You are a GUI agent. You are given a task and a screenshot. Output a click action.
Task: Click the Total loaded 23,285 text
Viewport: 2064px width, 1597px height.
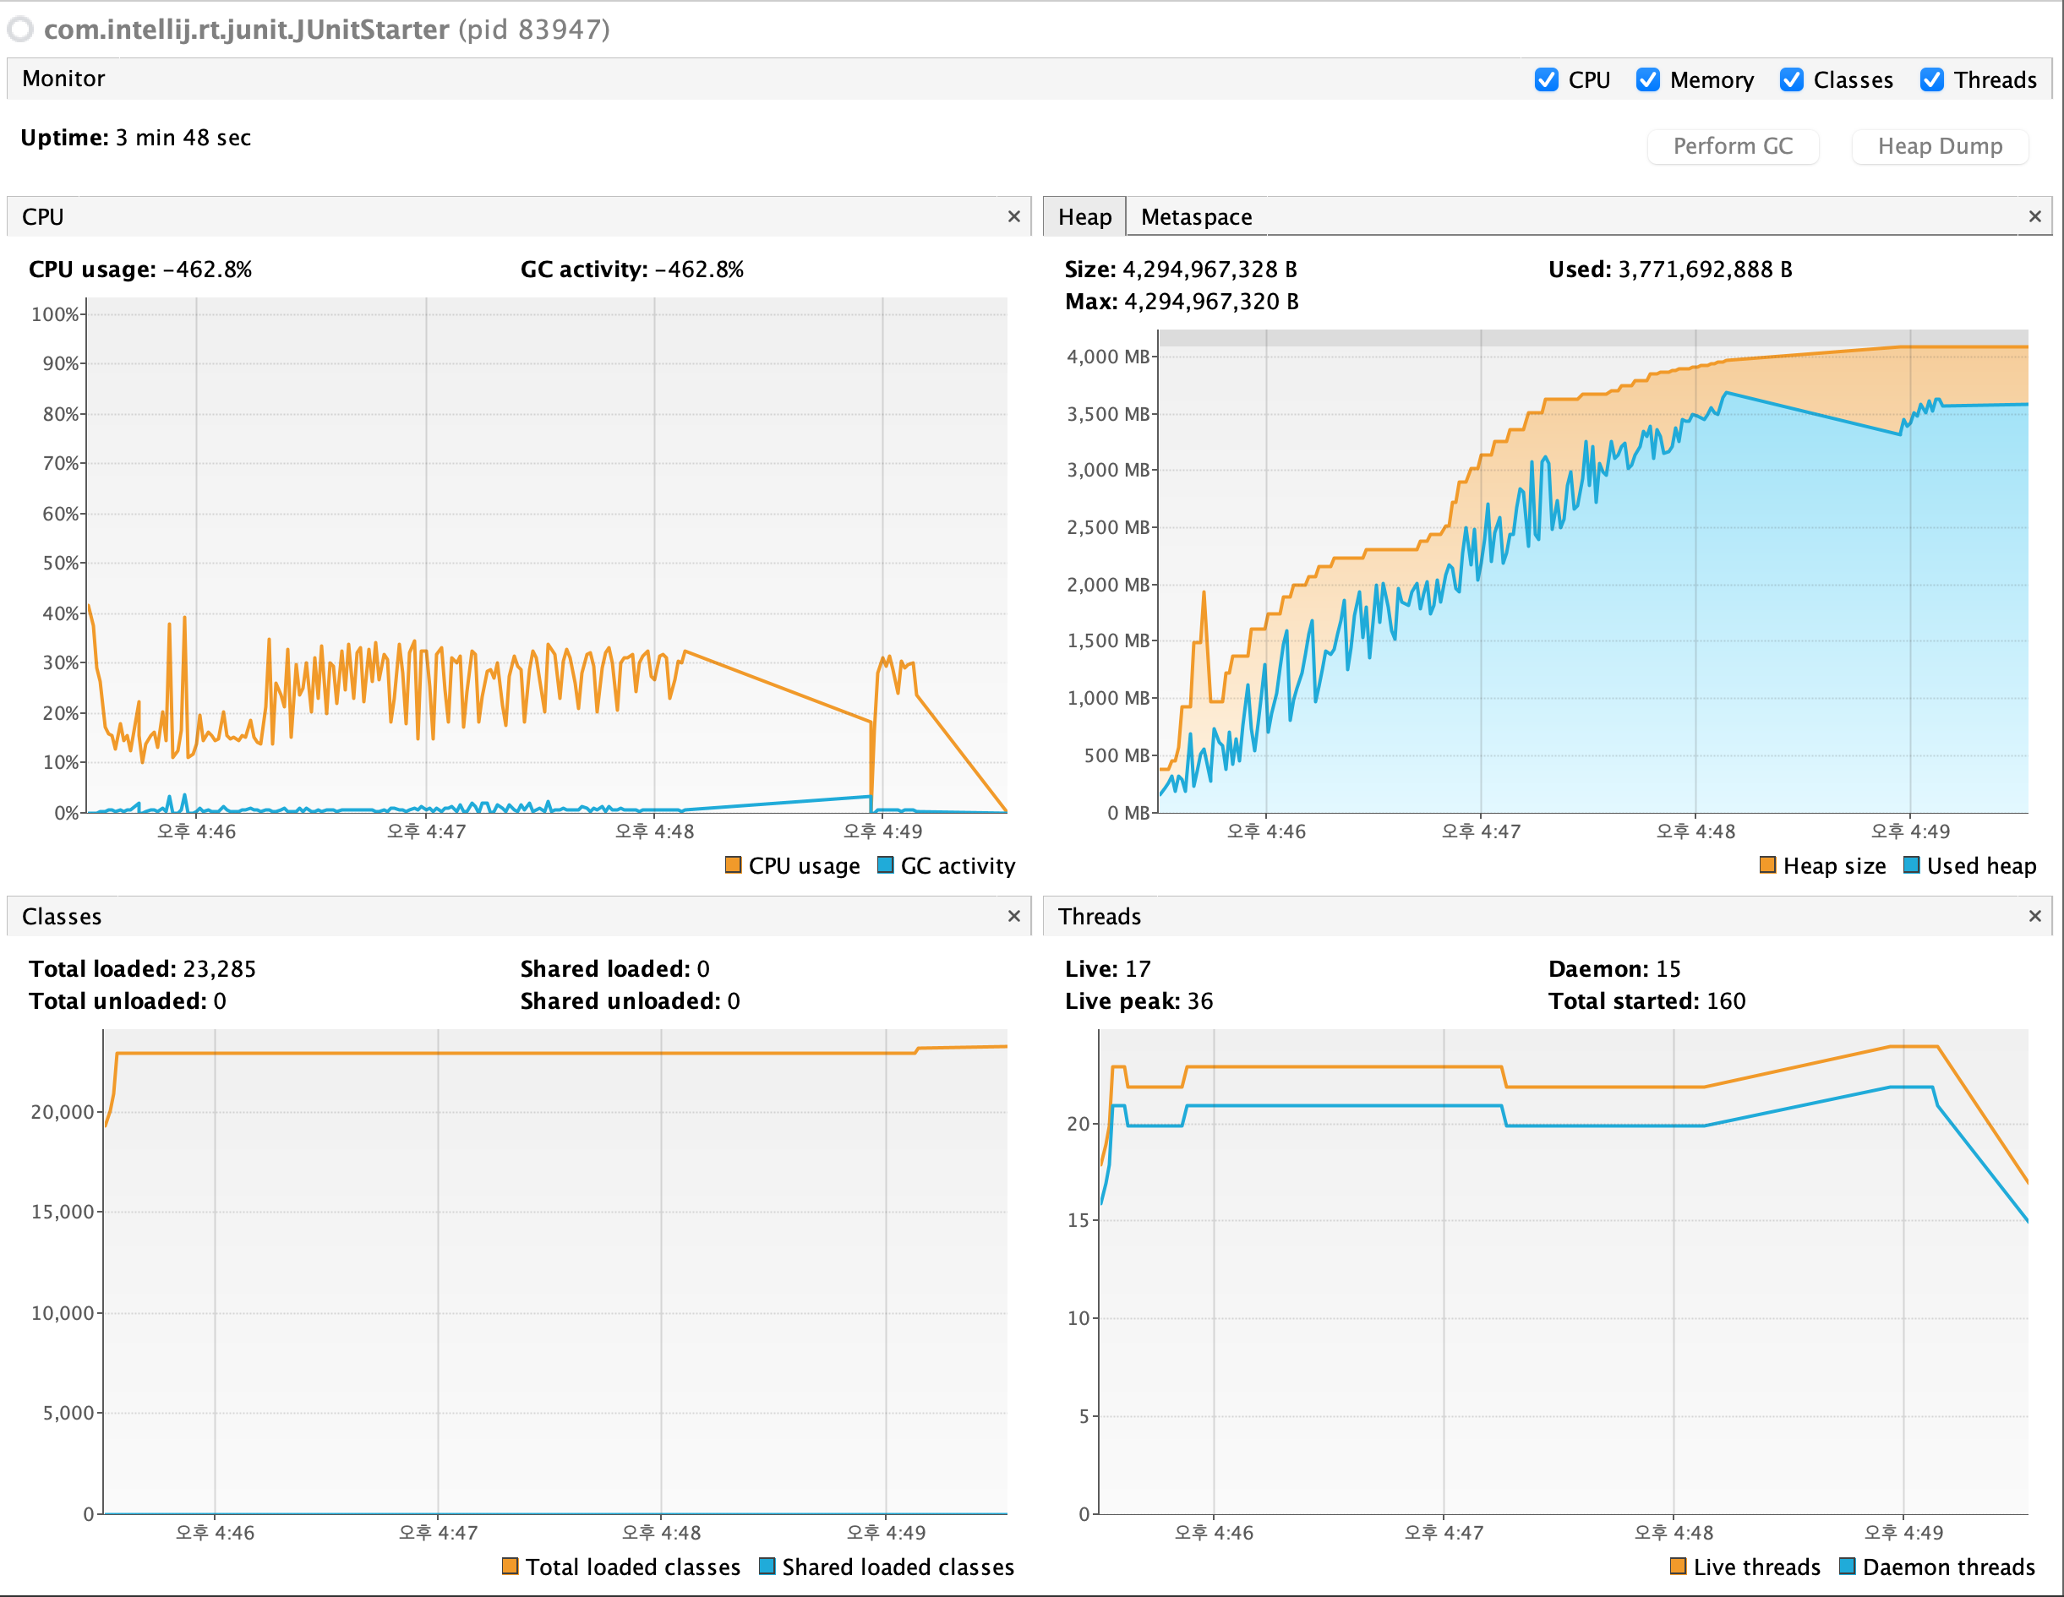tap(142, 968)
